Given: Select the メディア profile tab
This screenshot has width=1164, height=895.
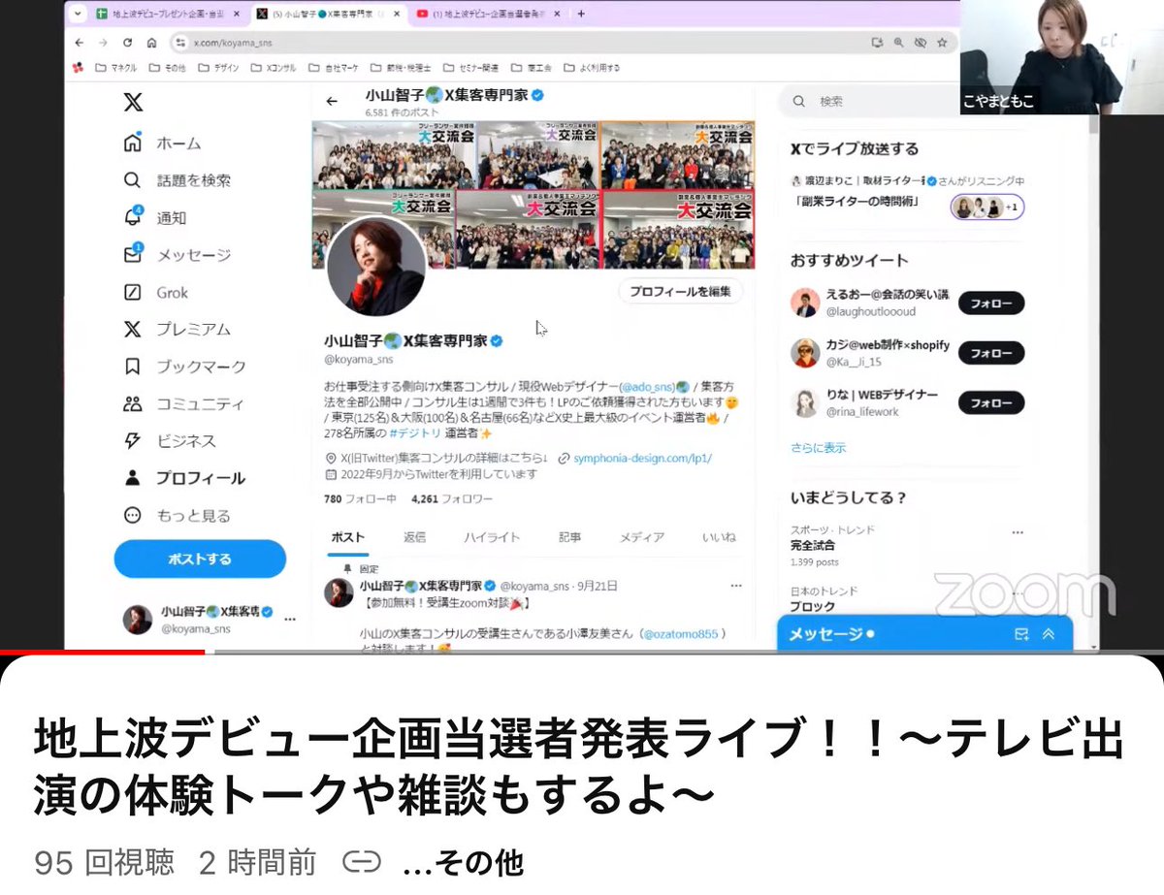Looking at the screenshot, I should [642, 537].
